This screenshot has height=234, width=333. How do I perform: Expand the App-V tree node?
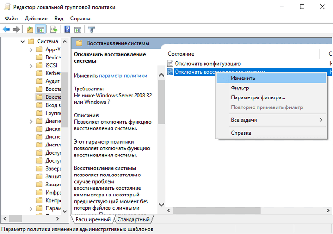click(x=31, y=50)
